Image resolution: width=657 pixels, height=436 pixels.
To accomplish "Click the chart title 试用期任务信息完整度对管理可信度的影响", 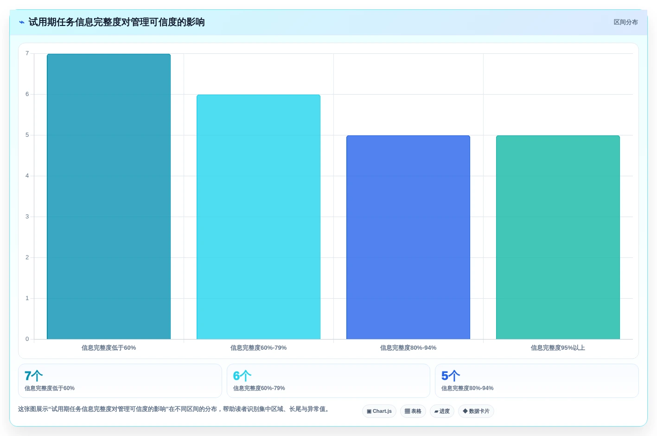I will pos(117,22).
